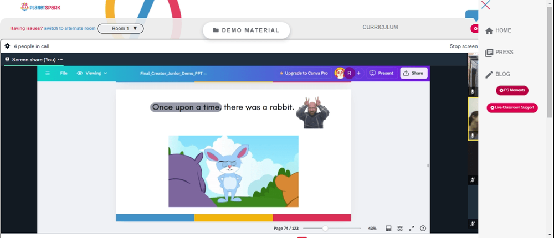Click the Canva Share button
The image size is (554, 238).
(x=413, y=73)
